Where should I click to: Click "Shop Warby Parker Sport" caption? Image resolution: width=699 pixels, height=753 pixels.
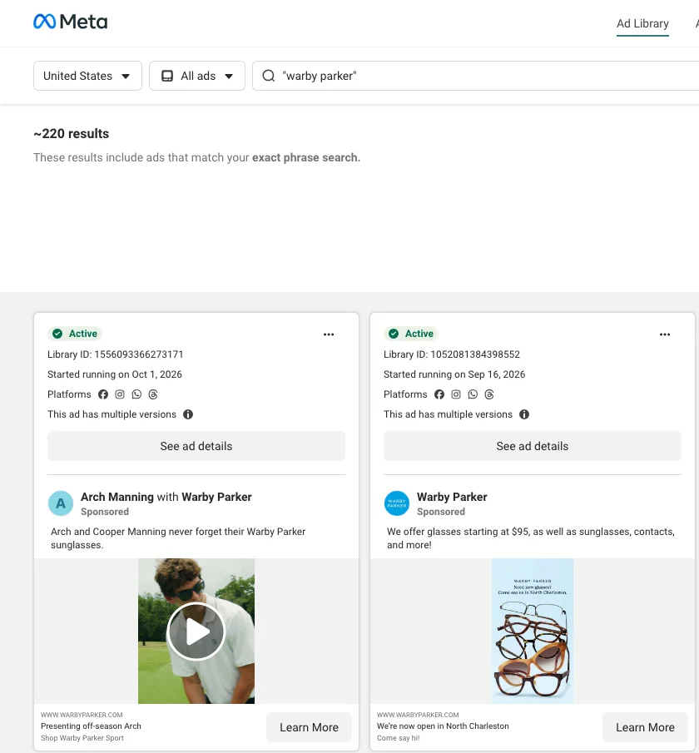[82, 738]
